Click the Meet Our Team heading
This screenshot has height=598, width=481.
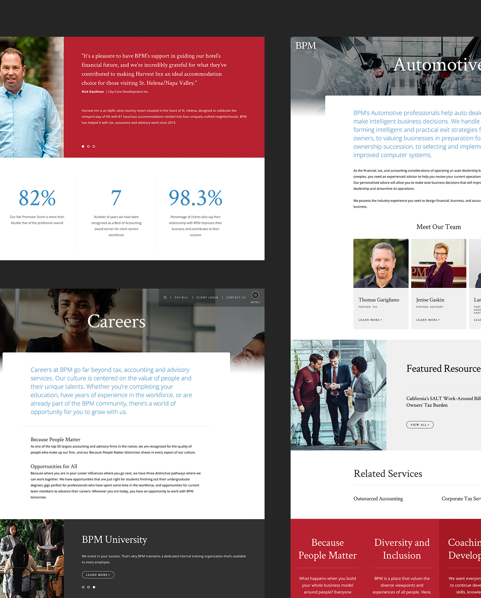pos(439,227)
